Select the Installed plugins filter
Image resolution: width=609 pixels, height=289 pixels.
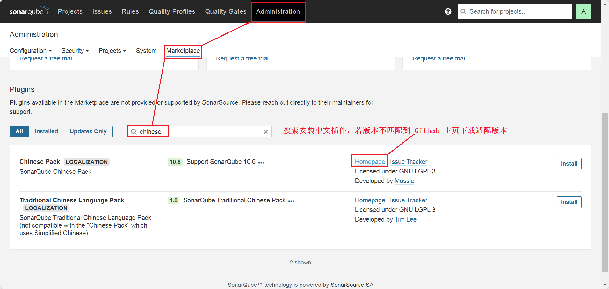click(x=46, y=131)
